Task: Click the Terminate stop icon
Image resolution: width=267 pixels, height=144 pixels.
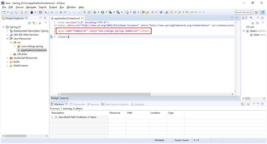Action: (x=61, y=12)
